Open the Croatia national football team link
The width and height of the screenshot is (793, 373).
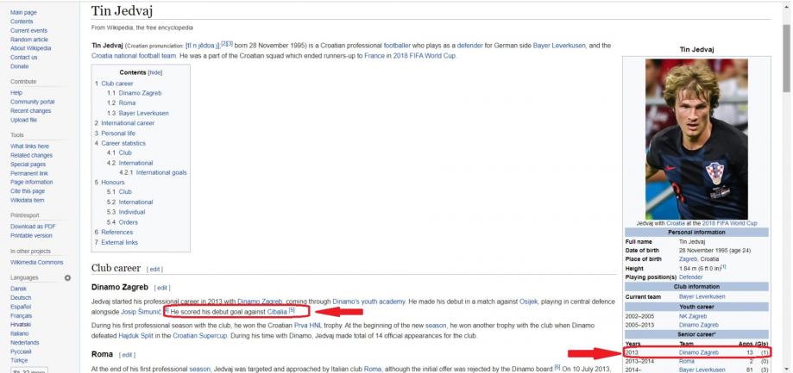(x=134, y=56)
